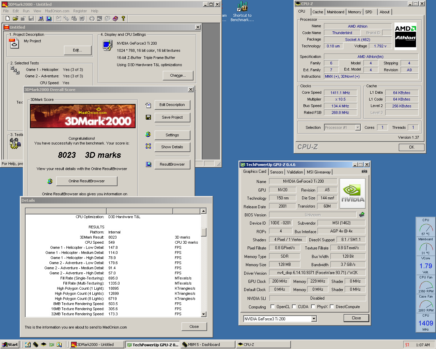Viewport: 436px width, 349px height.
Task: Expand the NVIDIA GeForce3 Ti 200 GPU dropdown
Action: (314, 319)
